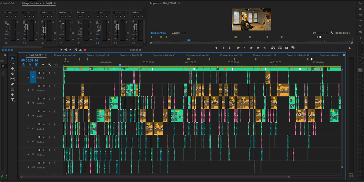Open the SAM_EXPORT timeline panel menu
Screen dimensions: 364x182
pos(46,55)
